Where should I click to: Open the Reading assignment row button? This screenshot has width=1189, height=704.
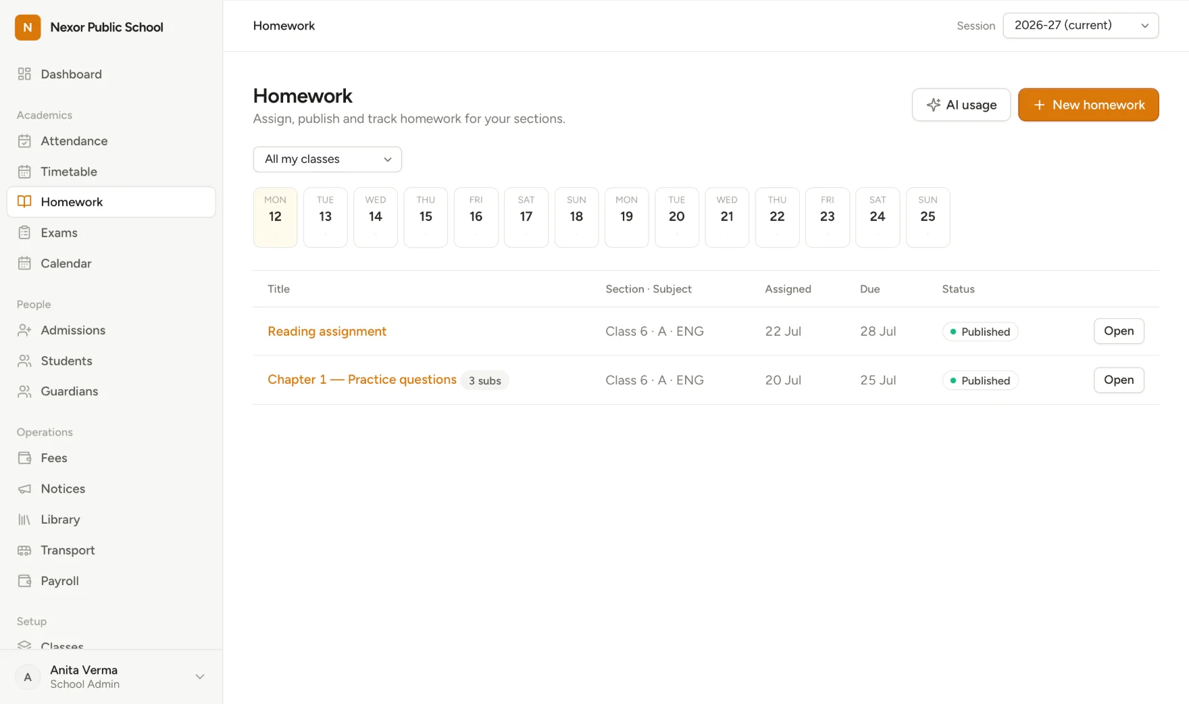point(1119,331)
